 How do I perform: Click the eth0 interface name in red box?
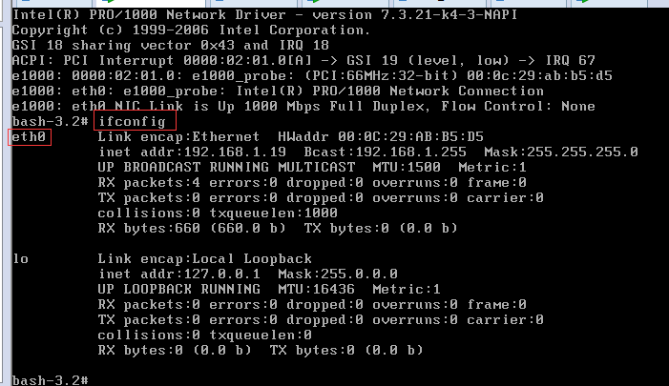click(x=29, y=136)
